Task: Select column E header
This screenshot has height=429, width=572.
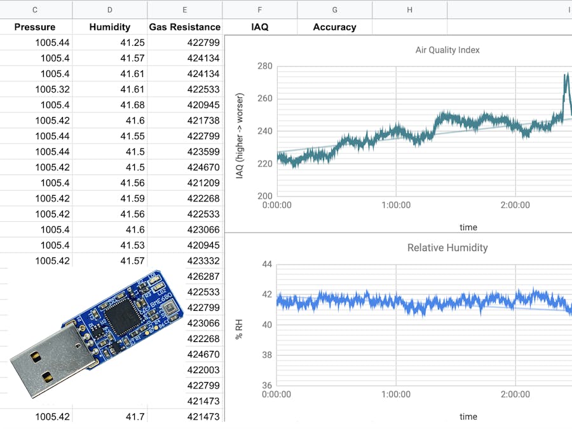Action: [184, 10]
